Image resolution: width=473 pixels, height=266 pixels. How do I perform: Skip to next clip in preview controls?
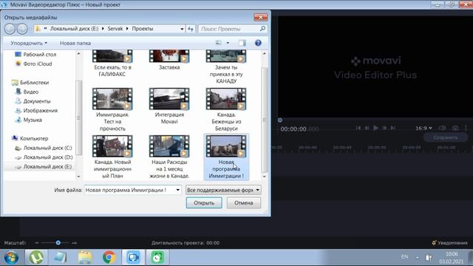click(393, 128)
